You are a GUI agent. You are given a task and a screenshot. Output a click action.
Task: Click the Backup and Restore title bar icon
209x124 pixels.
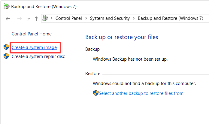tap(6, 7)
